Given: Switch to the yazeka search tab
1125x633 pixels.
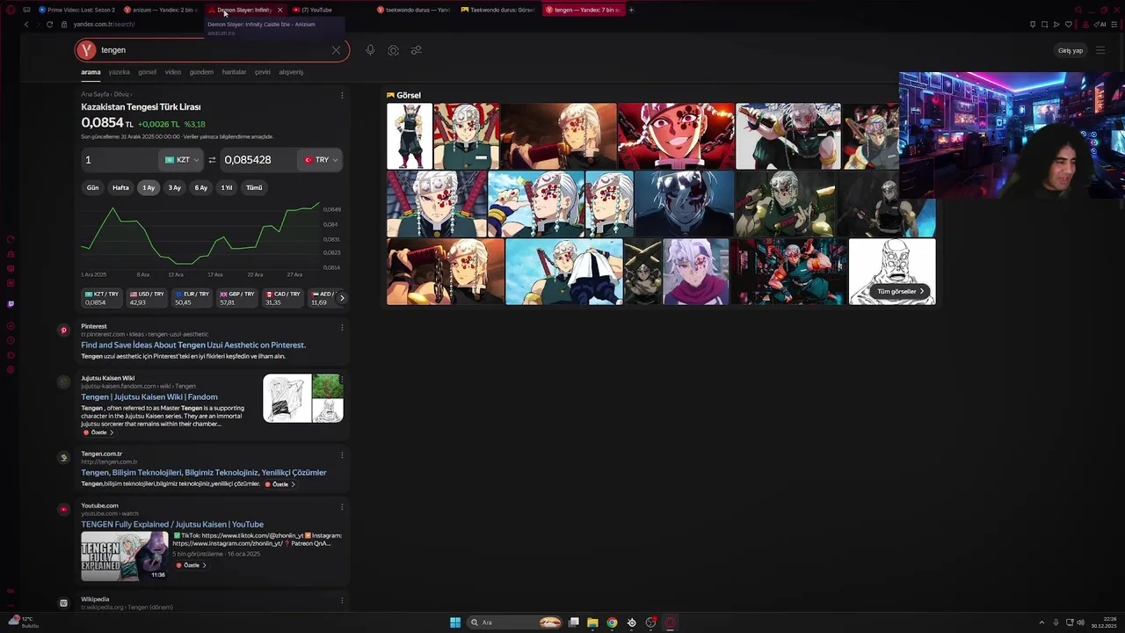Looking at the screenshot, I should click(x=119, y=72).
